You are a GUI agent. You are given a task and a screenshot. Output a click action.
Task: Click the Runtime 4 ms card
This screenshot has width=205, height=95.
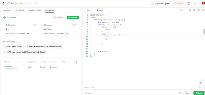coord(22,29)
